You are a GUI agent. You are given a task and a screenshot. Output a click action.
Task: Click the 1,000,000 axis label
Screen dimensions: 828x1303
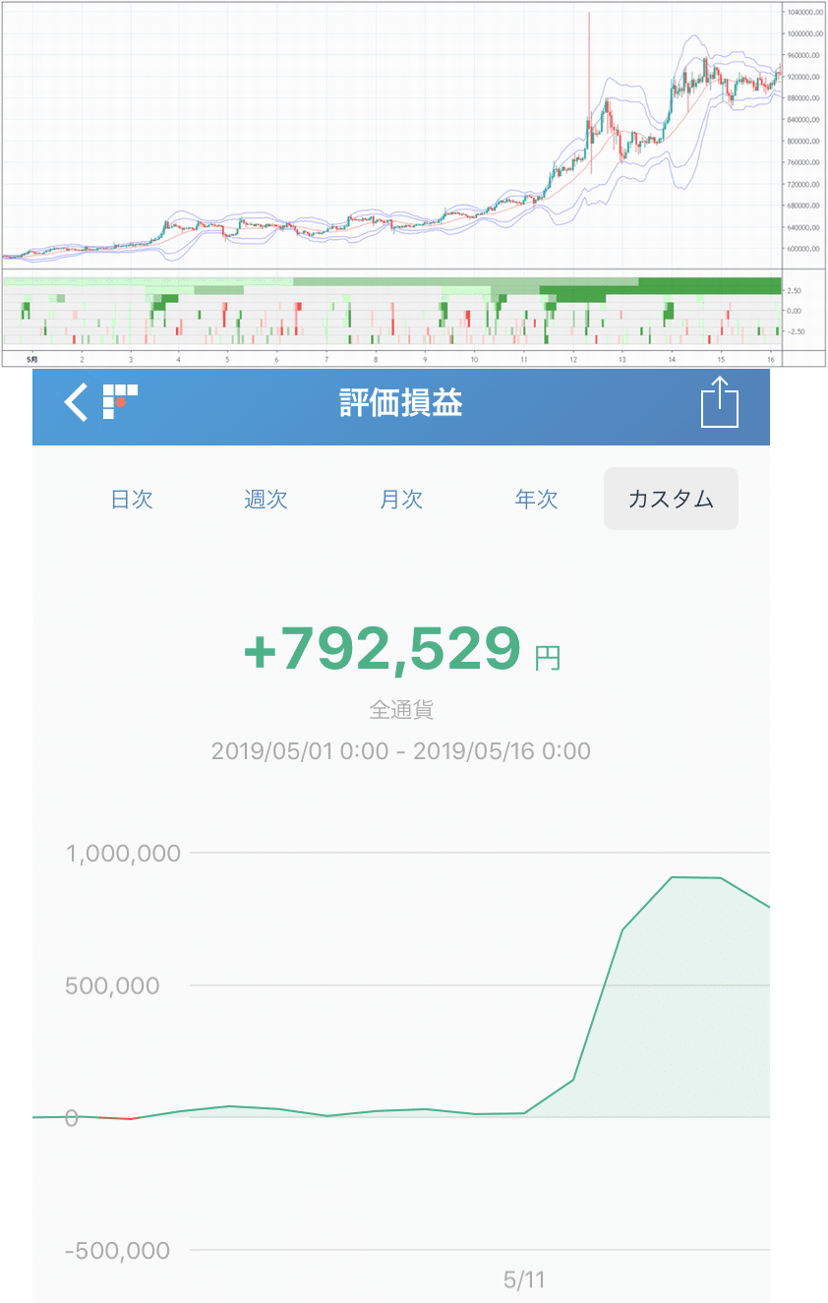pyautogui.click(x=123, y=853)
